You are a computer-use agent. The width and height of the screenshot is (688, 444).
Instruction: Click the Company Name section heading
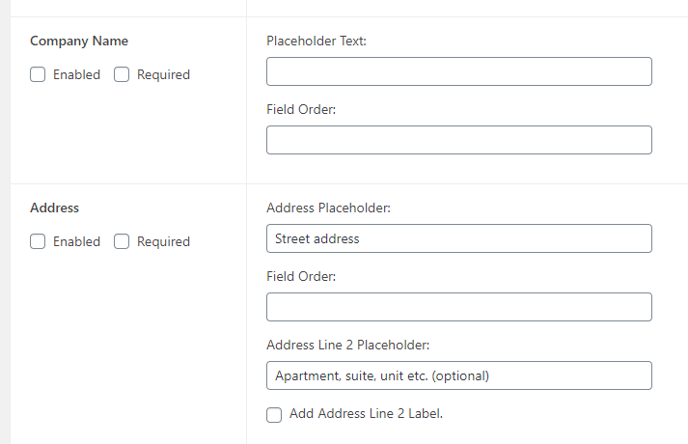(79, 41)
